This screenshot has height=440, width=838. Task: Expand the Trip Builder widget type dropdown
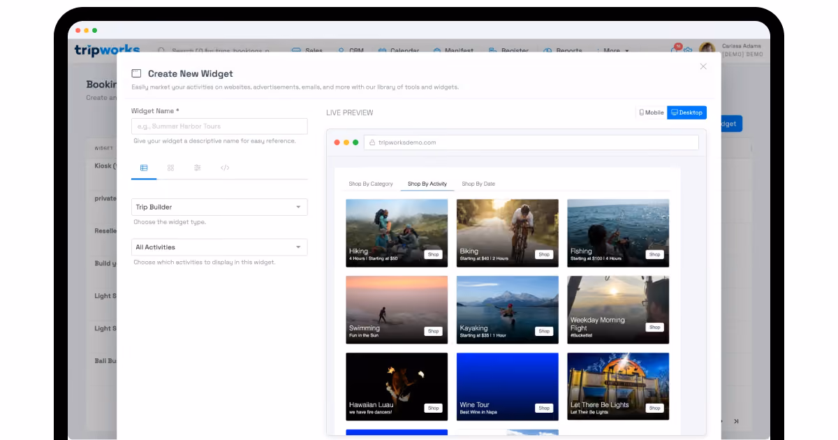pyautogui.click(x=219, y=207)
